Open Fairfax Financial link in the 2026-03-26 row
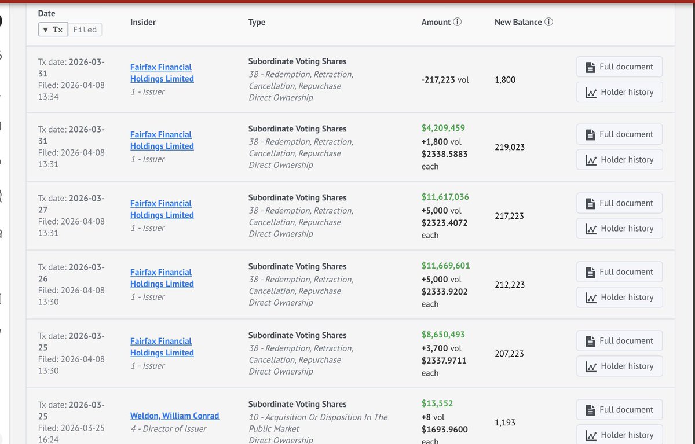 [x=162, y=278]
